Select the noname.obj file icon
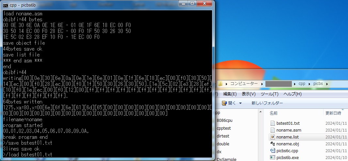The image size is (348, 161). [x=273, y=144]
